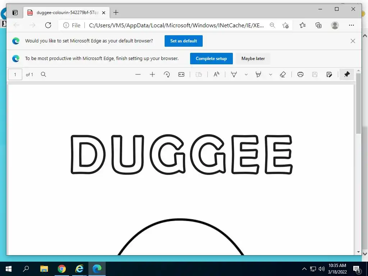Rotate the PDF page
The width and height of the screenshot is (368, 276).
click(x=167, y=75)
